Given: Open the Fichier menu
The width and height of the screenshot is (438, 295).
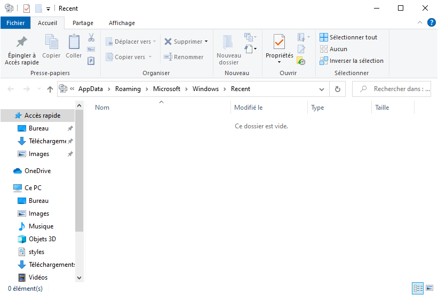Looking at the screenshot, I should click(x=15, y=23).
